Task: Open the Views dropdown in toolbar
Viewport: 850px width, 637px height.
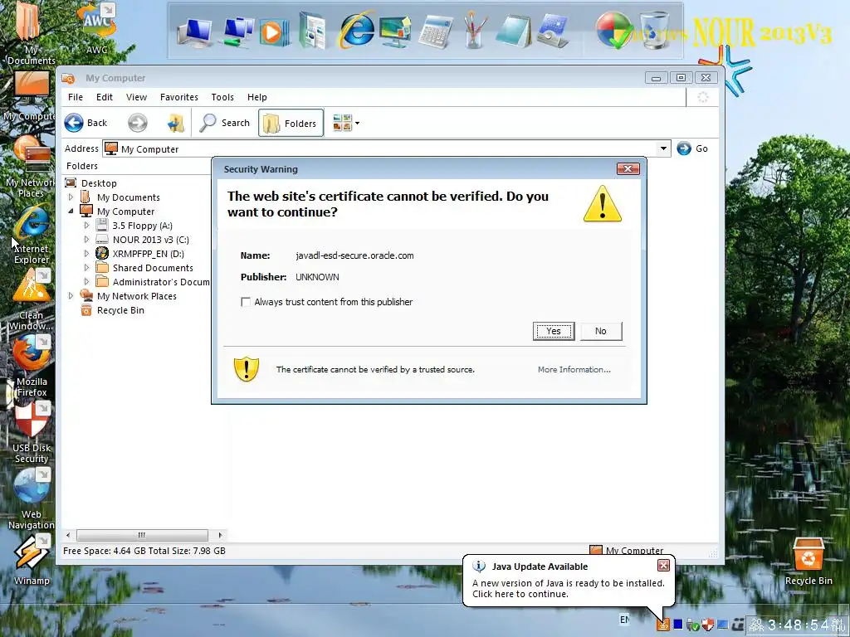Action: (x=346, y=123)
